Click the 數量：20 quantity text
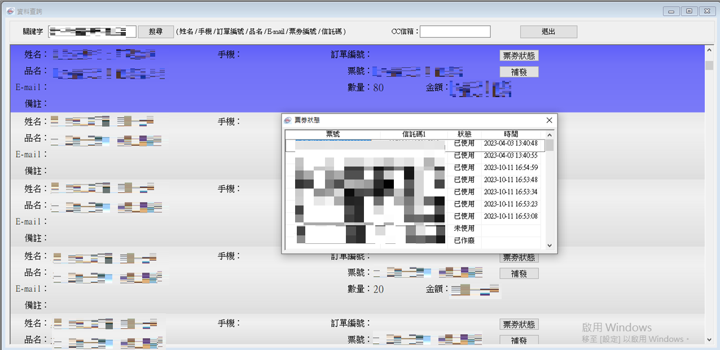This screenshot has width=720, height=350. pyautogui.click(x=366, y=290)
